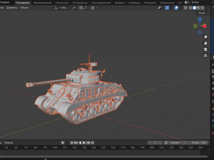The image size is (214, 160).
Task: Click the Начало start frame field
Action: pos(178,143)
